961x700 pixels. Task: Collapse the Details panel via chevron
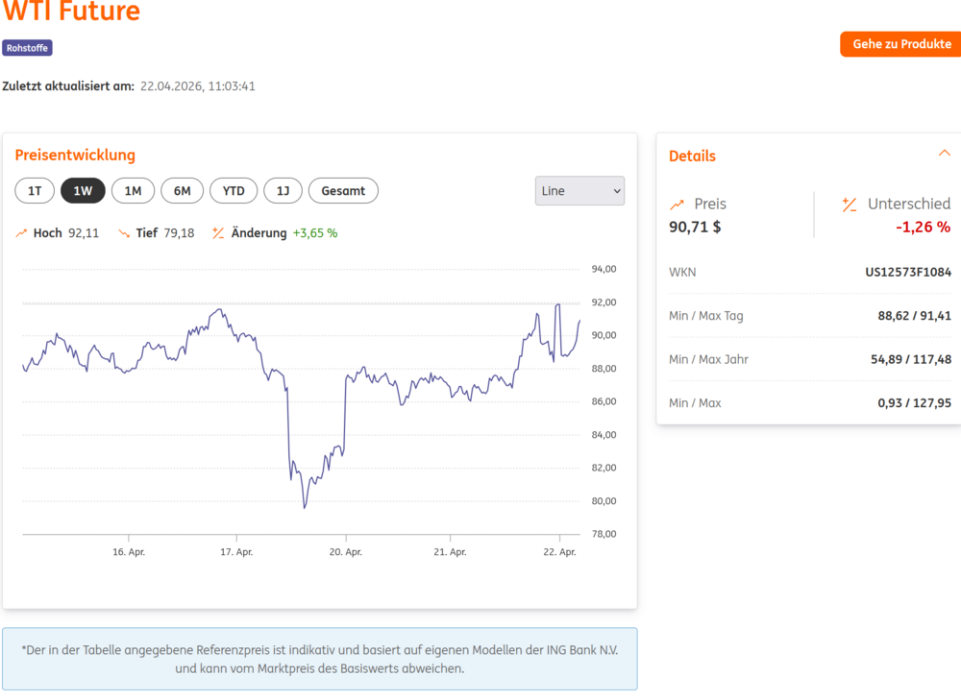coord(945,152)
